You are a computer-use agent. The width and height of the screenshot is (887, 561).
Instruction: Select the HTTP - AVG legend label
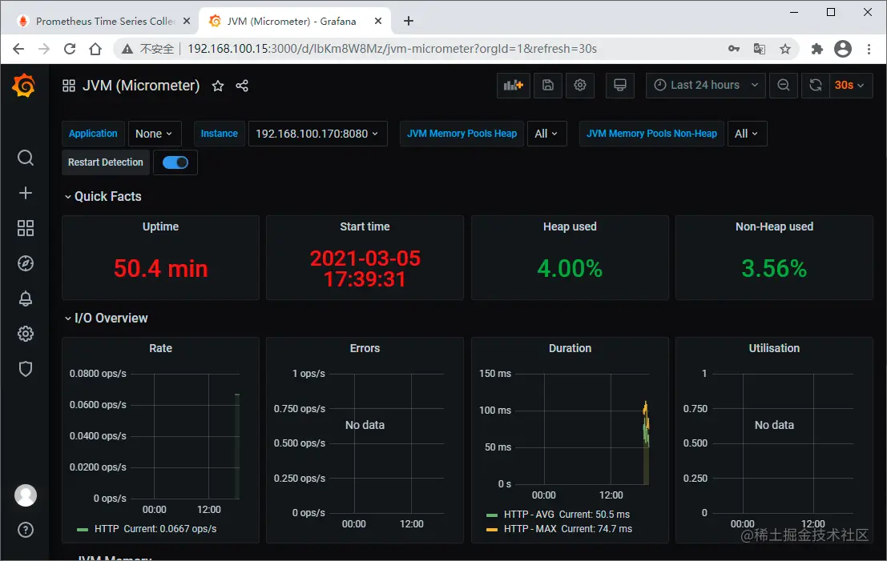click(x=529, y=515)
